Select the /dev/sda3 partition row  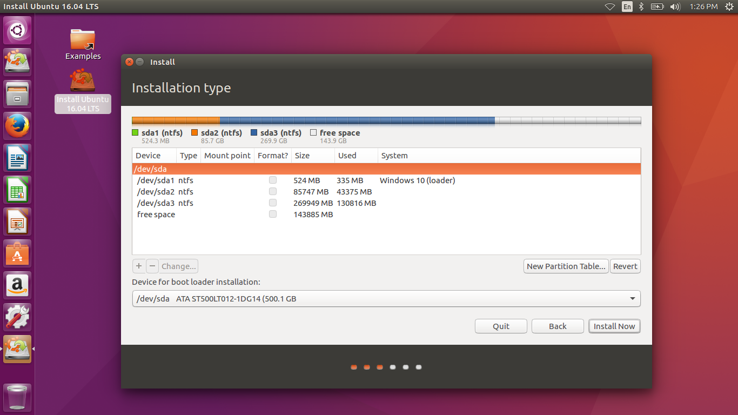pos(386,203)
